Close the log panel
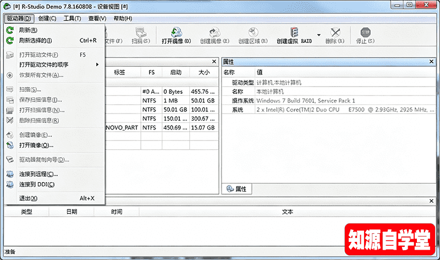This screenshot has width=440, height=260. pyautogui.click(x=432, y=201)
